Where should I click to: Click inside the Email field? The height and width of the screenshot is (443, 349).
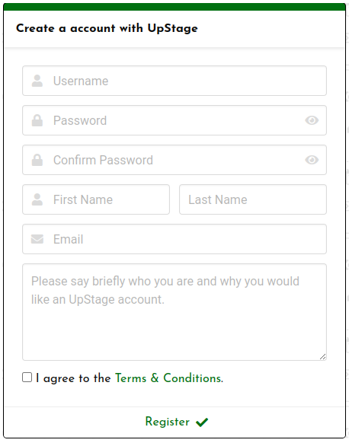click(174, 239)
